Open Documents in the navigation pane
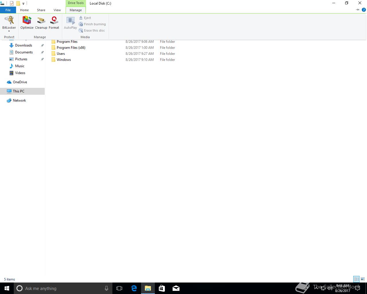 point(24,52)
